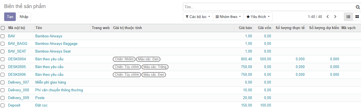This screenshot has width=361, height=109.
Task: Expand the Nhóm theo grouping menu
Action: (x=228, y=17)
